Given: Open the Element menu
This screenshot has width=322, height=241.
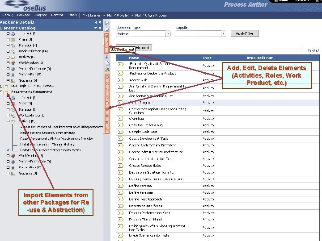Looking at the screenshot, I should coord(57,15).
